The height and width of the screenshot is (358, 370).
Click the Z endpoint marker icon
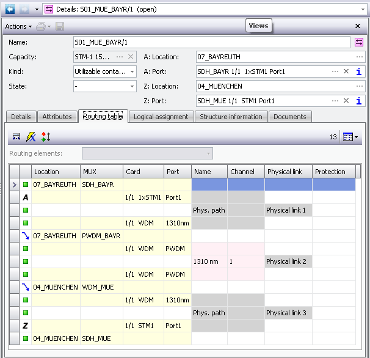click(25, 326)
